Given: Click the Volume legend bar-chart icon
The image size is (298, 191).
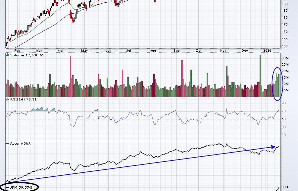Looking at the screenshot, I should click(8, 55).
